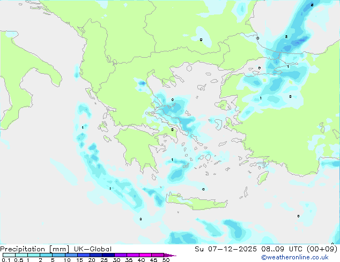This screenshot has width=340, height=262.
Task: Click the 0.5–1 mm legend color swatch
Action: pos(21,255)
